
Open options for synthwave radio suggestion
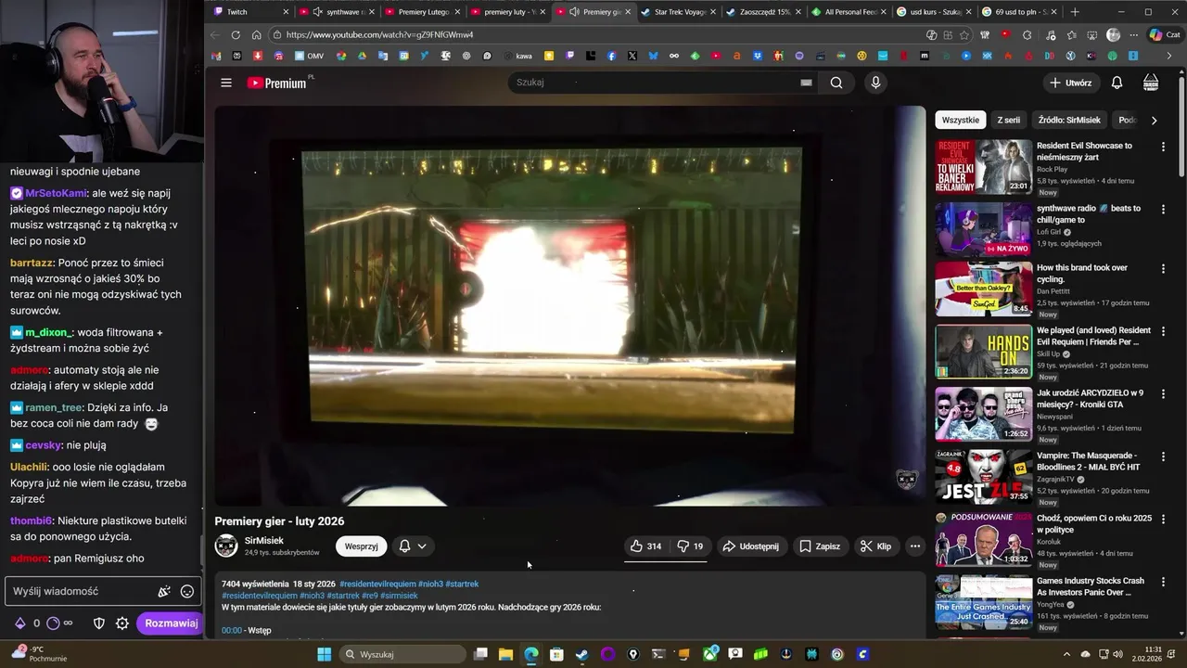click(x=1163, y=210)
